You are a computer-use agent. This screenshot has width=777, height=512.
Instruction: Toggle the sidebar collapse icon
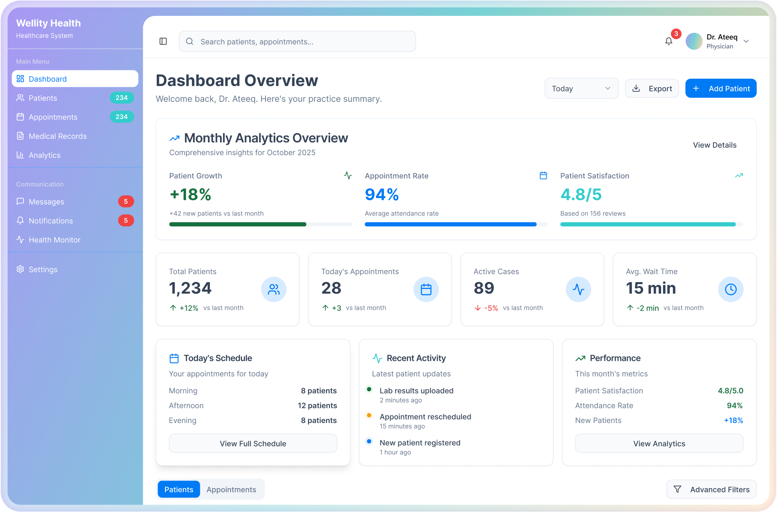(163, 41)
